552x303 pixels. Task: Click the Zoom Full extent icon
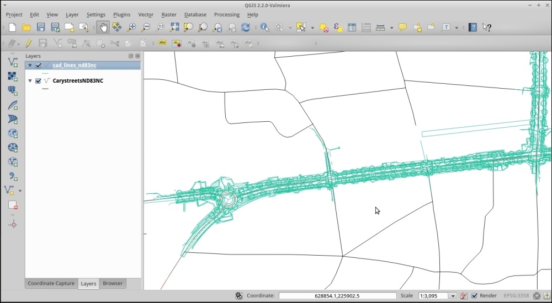pos(174,27)
